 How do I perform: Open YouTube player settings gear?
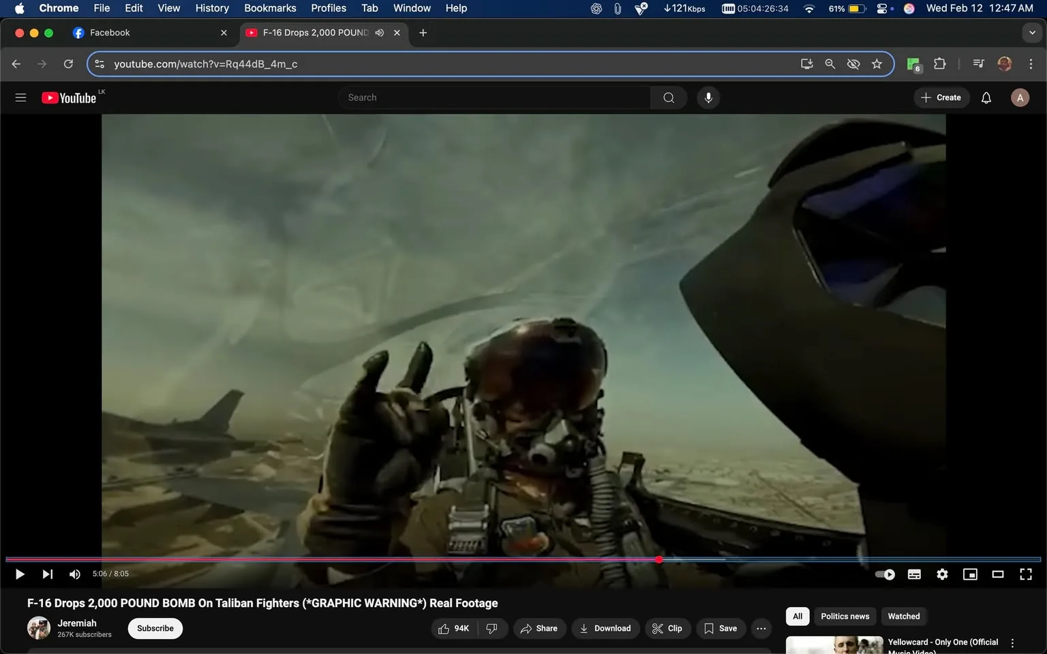[942, 574]
